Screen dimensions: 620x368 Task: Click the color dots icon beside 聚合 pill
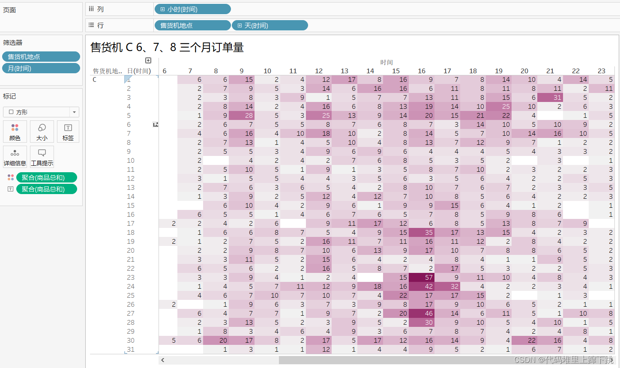(x=11, y=177)
